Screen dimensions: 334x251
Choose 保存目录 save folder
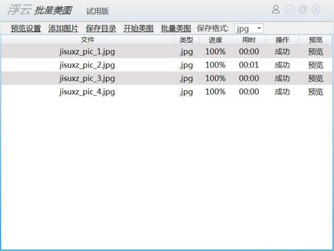click(x=101, y=29)
